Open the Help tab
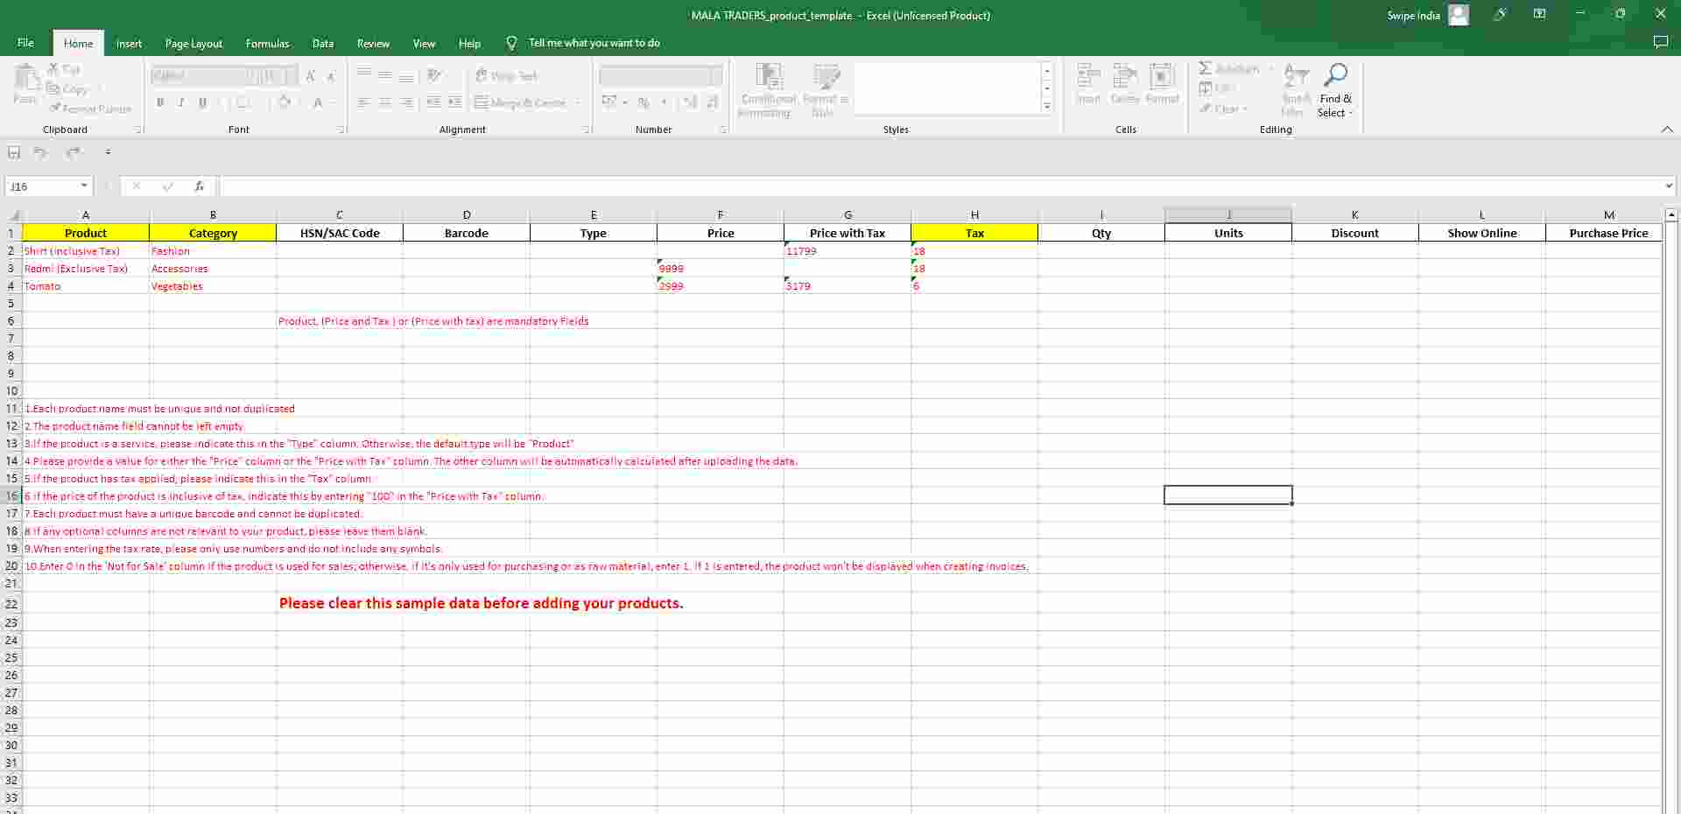 (469, 43)
